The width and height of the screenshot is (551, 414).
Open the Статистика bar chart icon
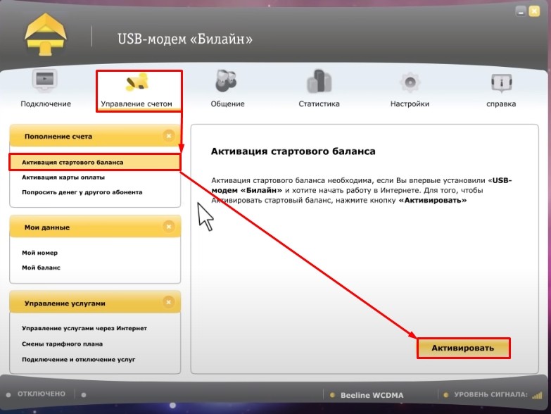[319, 81]
